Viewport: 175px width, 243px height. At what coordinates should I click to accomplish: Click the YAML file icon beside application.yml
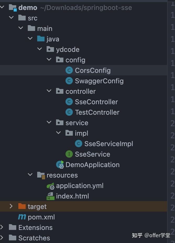pos(50,185)
